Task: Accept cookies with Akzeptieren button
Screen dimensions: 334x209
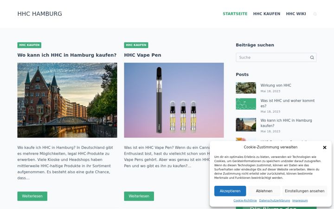Action: click(230, 191)
